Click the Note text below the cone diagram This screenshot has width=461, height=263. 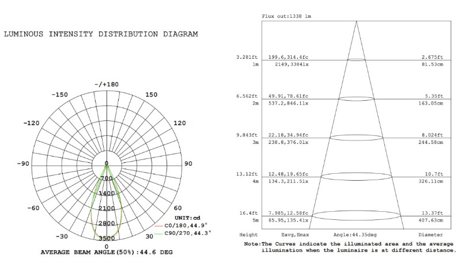coord(349,247)
